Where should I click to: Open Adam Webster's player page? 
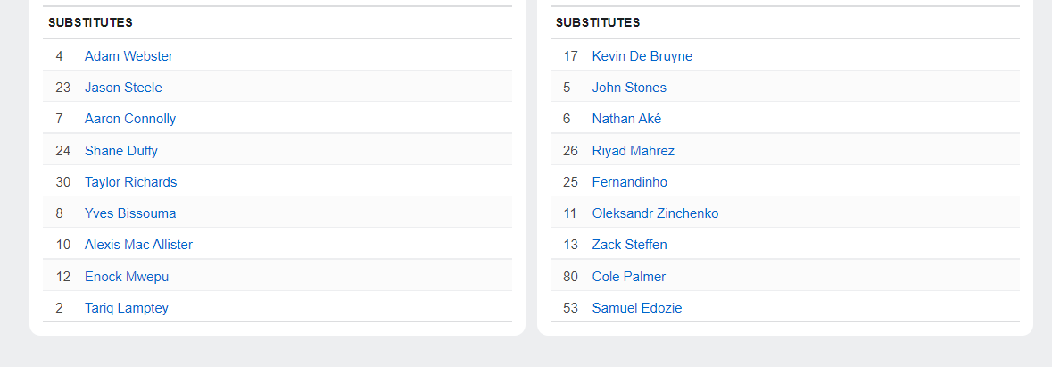point(128,56)
